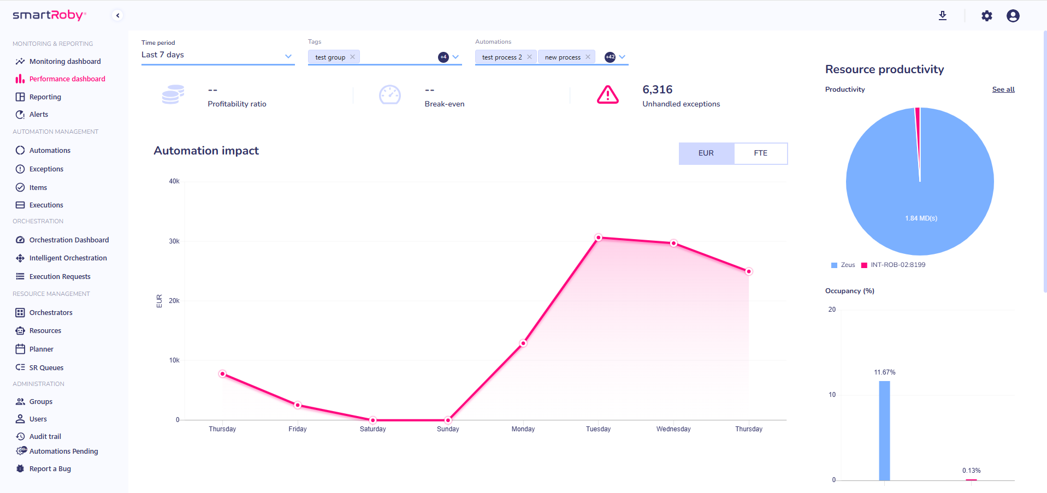Viewport: 1047px width, 493px height.
Task: Collapse the left sidebar with the arrow
Action: click(x=117, y=15)
